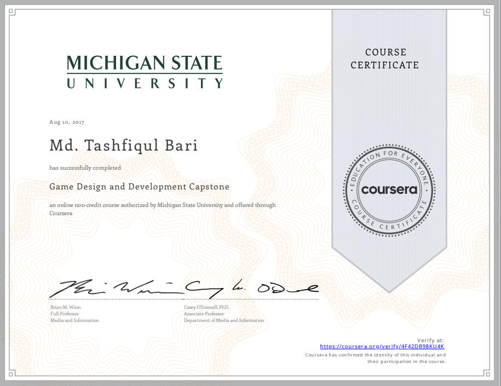Select the date Aug 10, 2017
Screen dimensions: 501x386
[x=62, y=122]
